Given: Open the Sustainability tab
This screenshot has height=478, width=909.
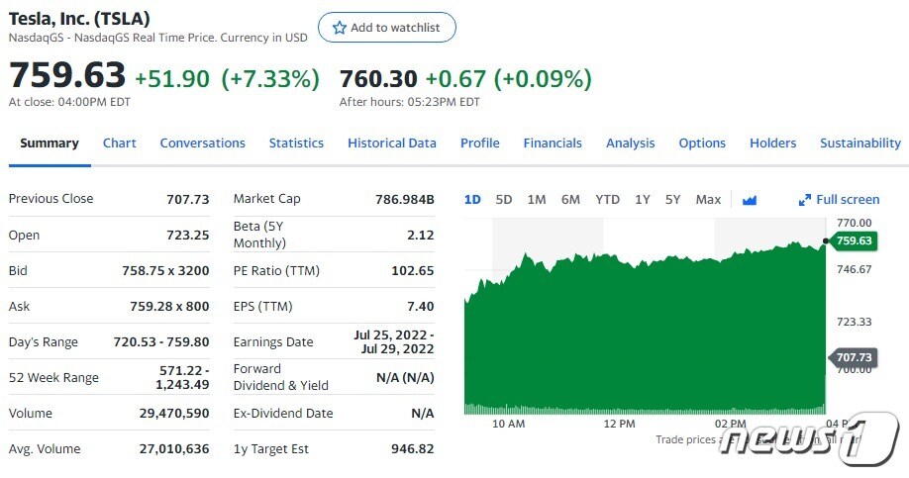Looking at the screenshot, I should coord(859,143).
